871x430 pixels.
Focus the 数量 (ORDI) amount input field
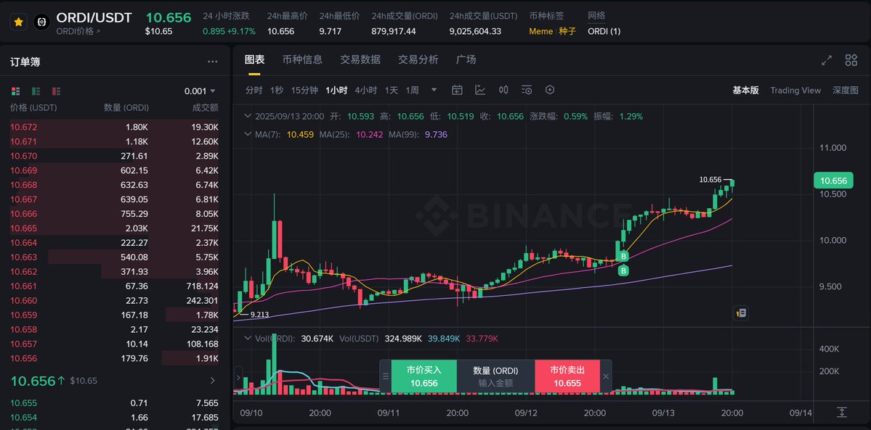tap(495, 376)
